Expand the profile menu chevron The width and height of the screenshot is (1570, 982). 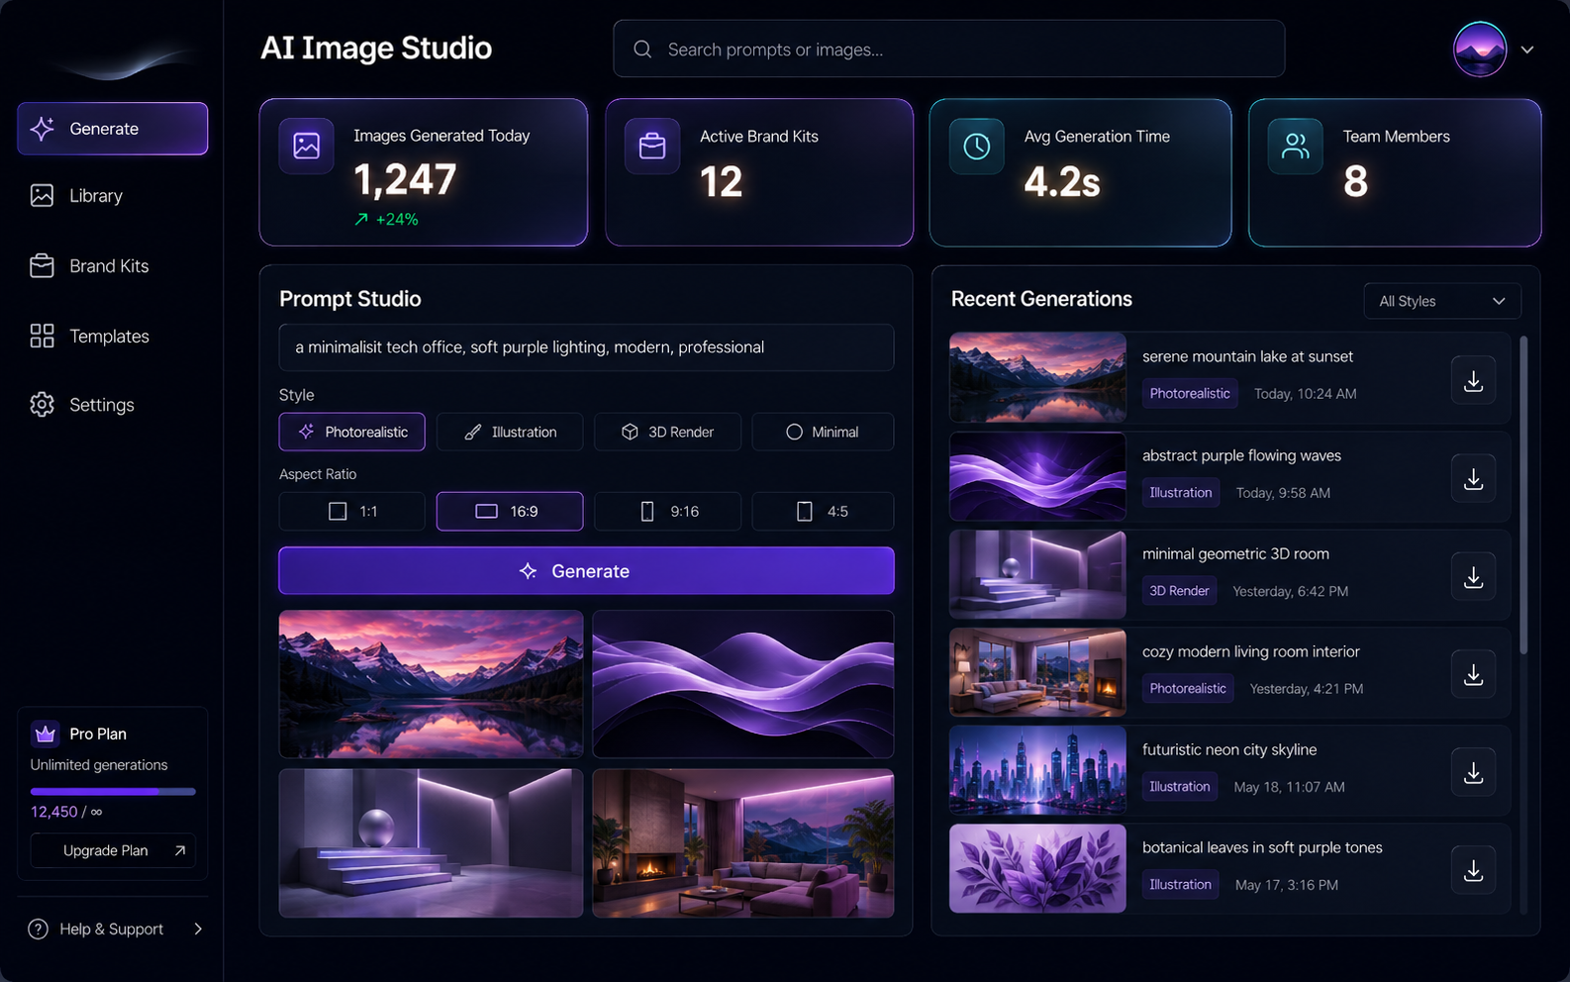(x=1527, y=49)
